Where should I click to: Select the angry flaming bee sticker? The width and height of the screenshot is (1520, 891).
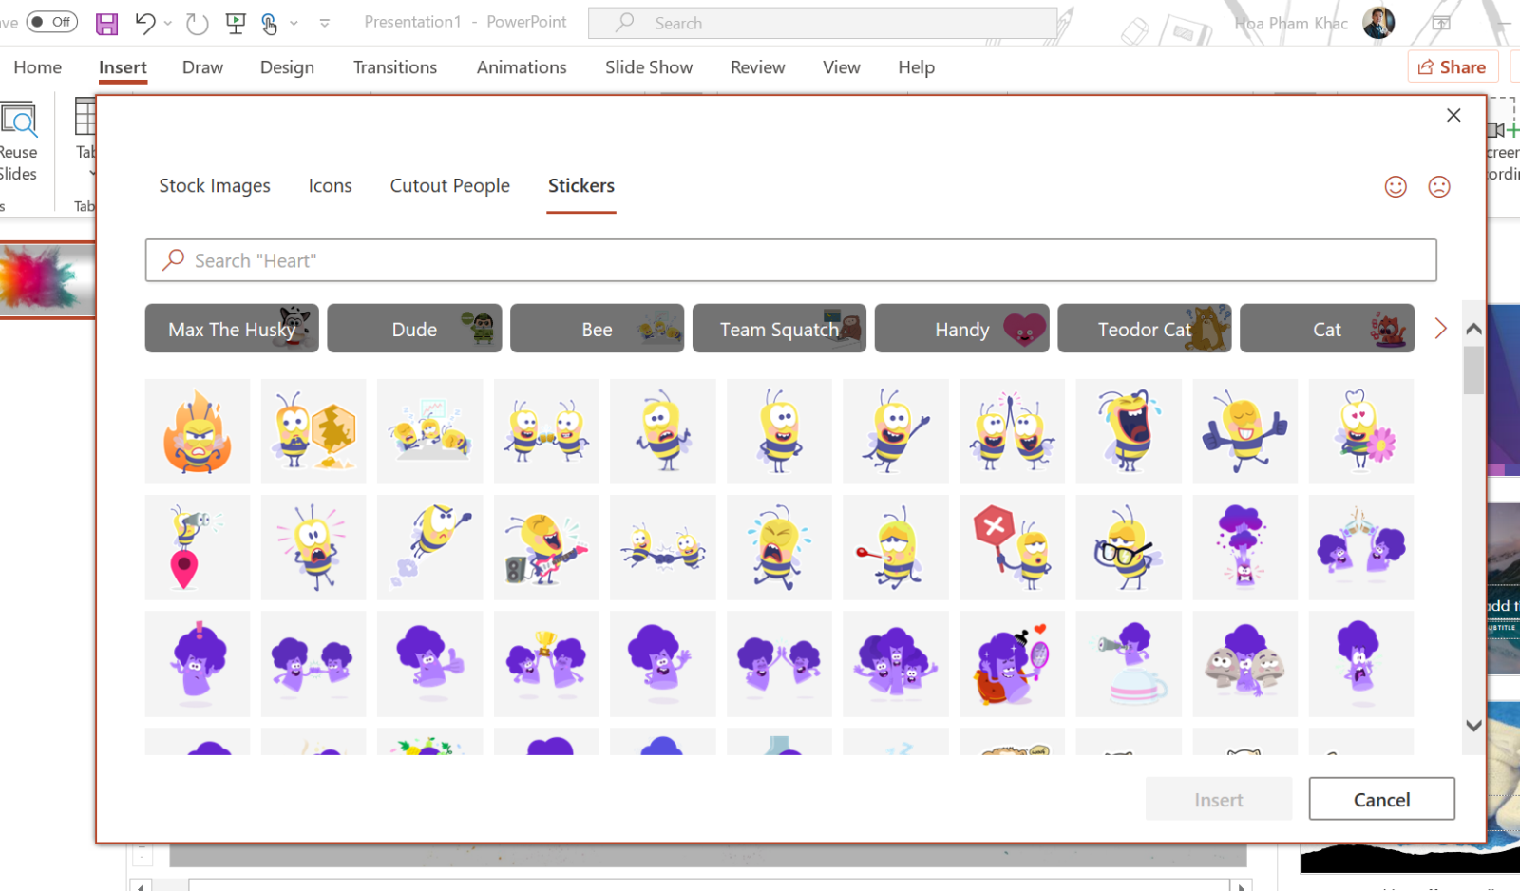(x=198, y=431)
